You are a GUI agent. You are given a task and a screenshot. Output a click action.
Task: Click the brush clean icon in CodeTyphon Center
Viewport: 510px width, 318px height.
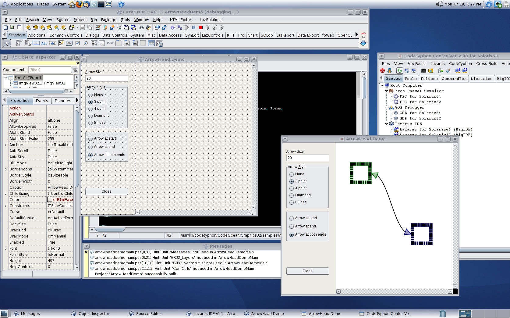click(448, 71)
